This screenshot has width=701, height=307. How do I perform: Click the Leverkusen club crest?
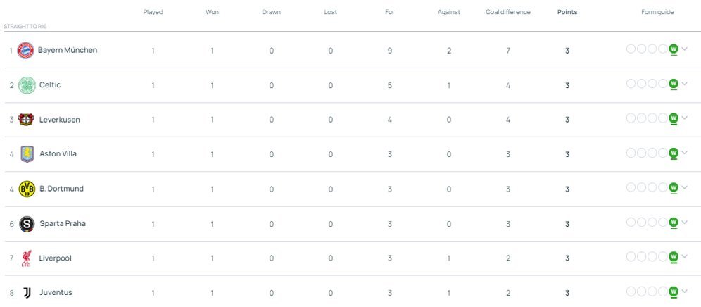[26, 120]
